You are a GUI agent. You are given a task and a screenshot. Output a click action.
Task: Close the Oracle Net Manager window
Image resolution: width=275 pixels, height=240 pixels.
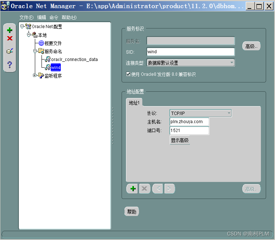click(x=269, y=6)
